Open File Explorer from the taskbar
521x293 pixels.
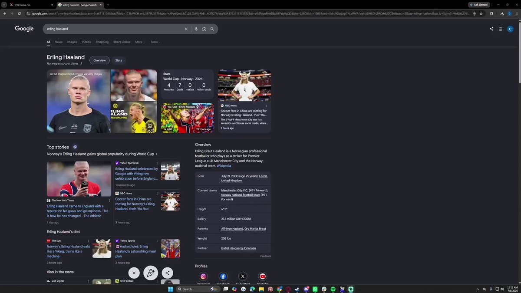[261, 289]
